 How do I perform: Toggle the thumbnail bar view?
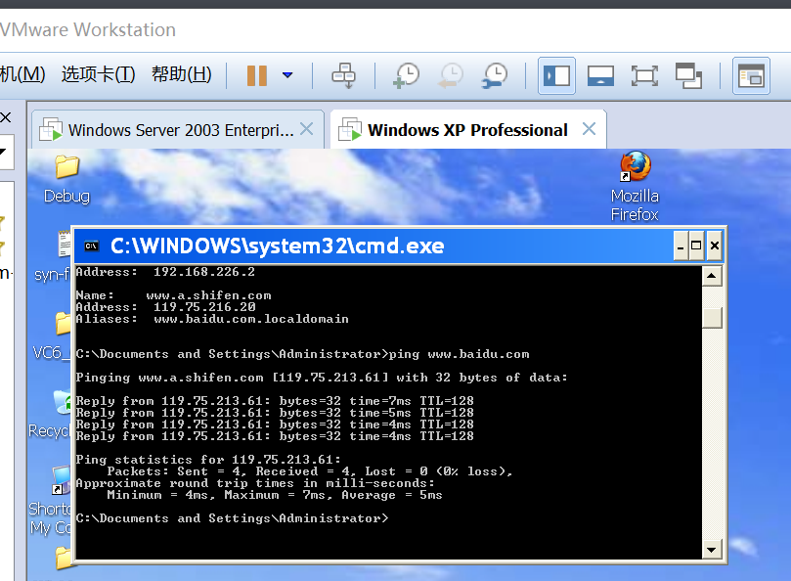point(600,76)
